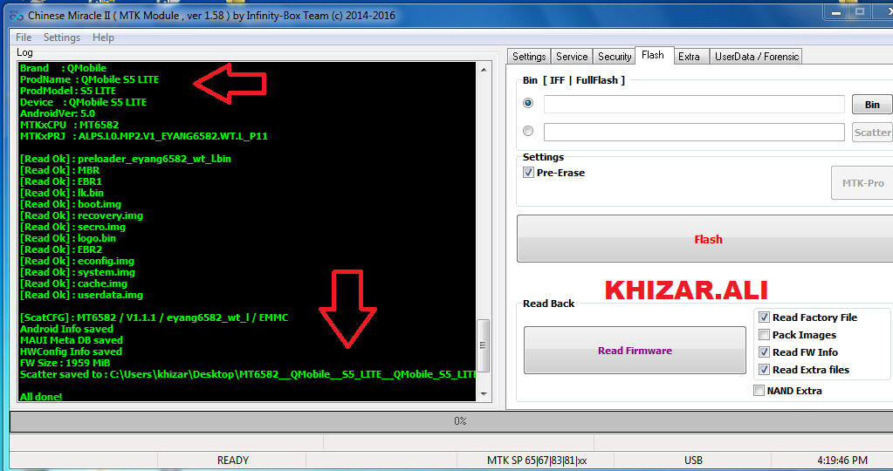Open the Help menu
893x471 pixels.
coord(103,38)
